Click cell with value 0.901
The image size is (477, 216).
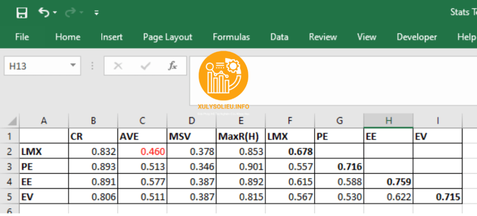click(x=241, y=167)
